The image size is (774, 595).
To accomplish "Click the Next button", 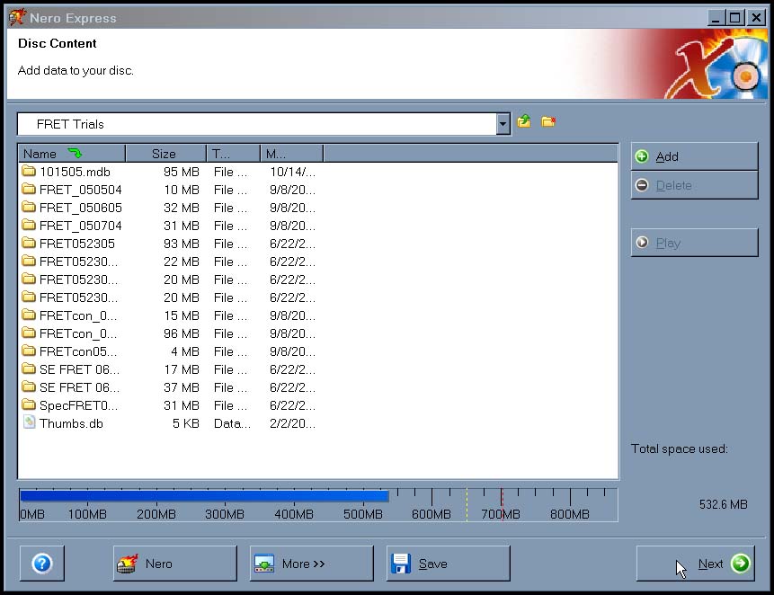I will pyautogui.click(x=710, y=564).
